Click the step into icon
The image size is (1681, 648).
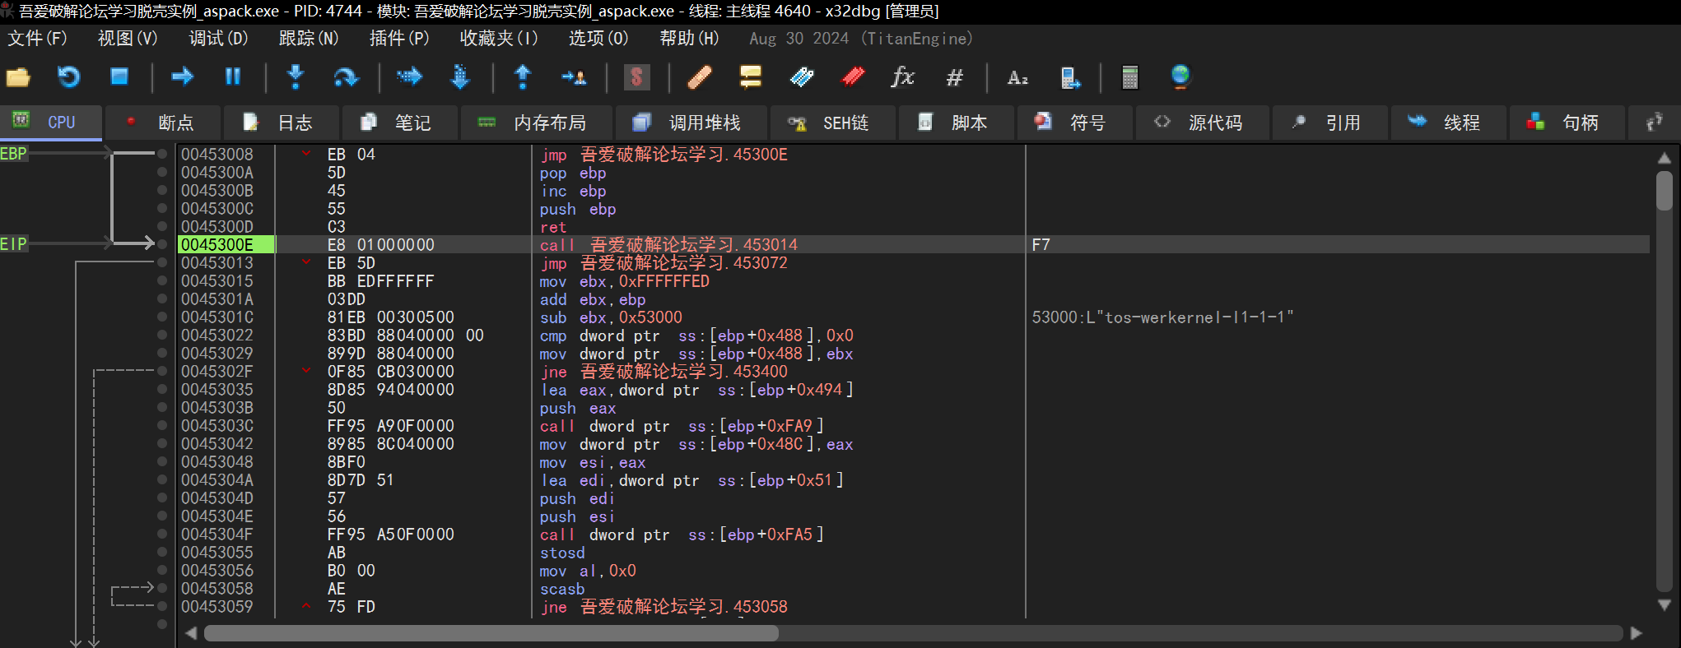(296, 77)
